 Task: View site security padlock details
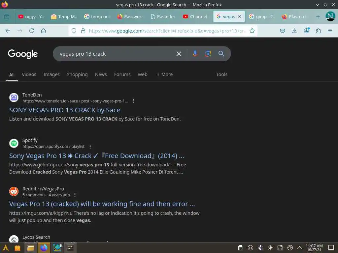tap(83, 31)
